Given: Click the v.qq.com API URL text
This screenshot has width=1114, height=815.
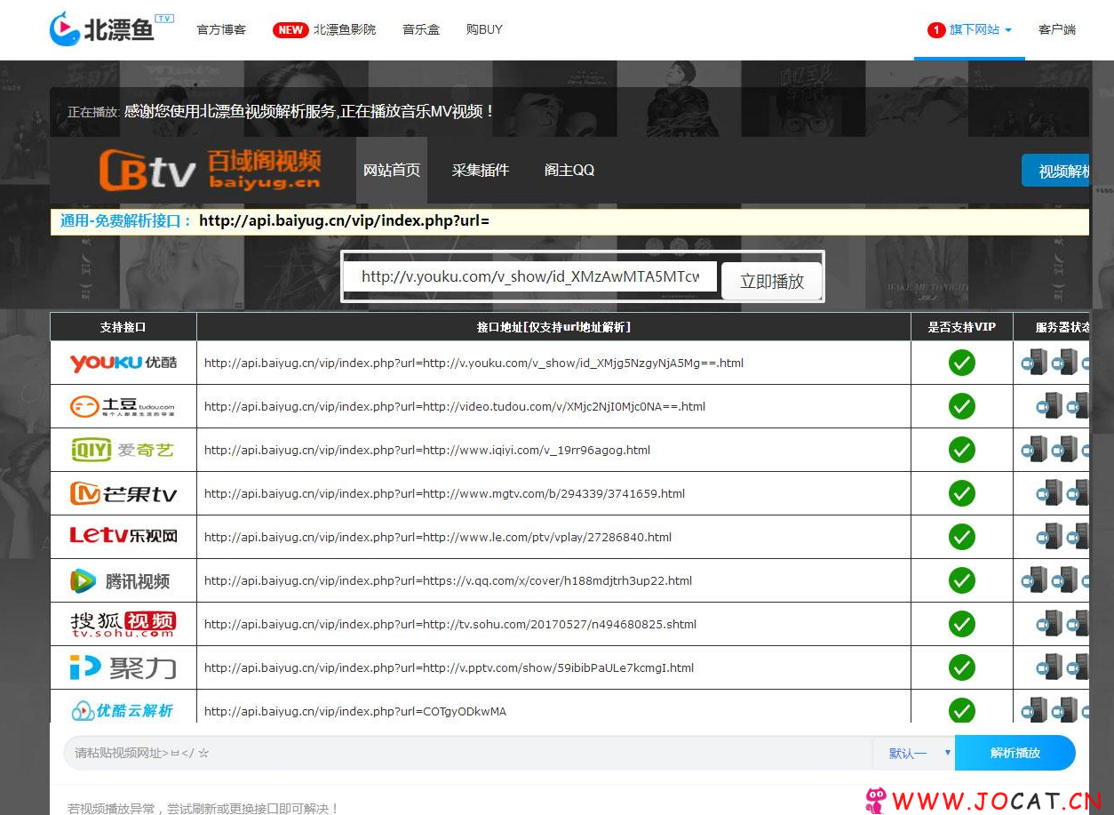Looking at the screenshot, I should pos(448,580).
